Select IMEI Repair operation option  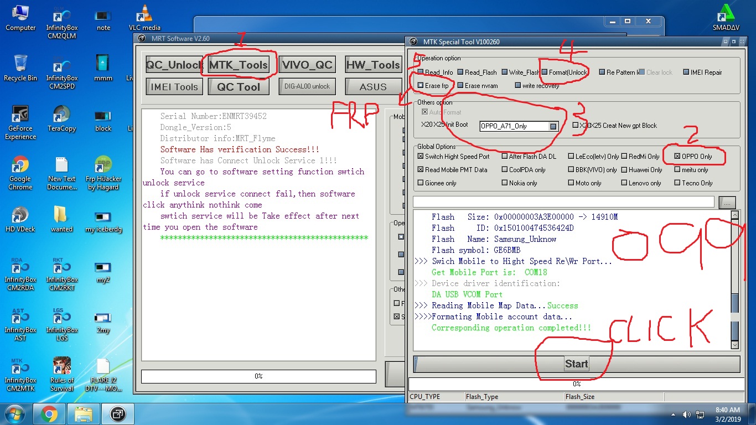pos(703,72)
